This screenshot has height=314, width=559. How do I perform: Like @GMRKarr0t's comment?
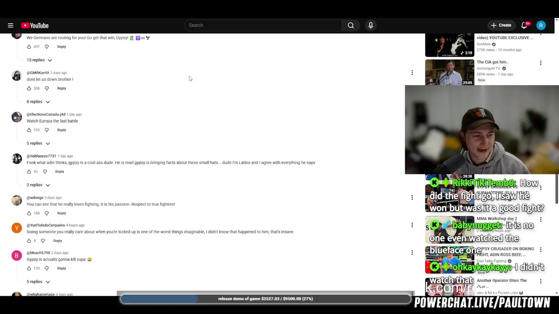tap(29, 88)
